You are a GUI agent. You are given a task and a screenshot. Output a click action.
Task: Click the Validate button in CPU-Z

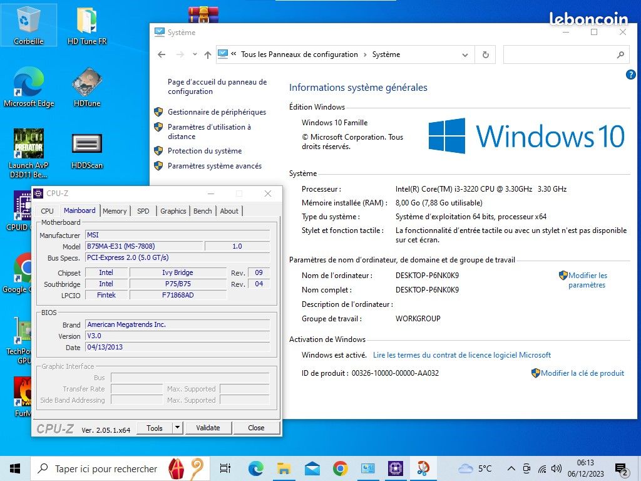tap(208, 428)
